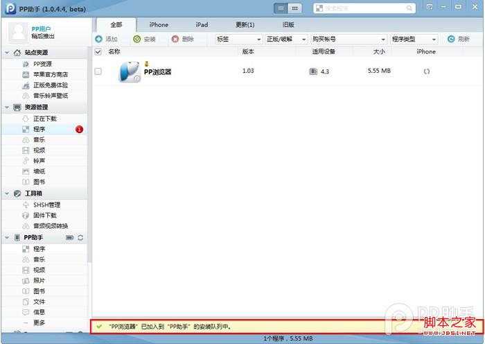Open 苹果官方商店 in sidebar
The width and height of the screenshot is (485, 344).
[x=44, y=75]
